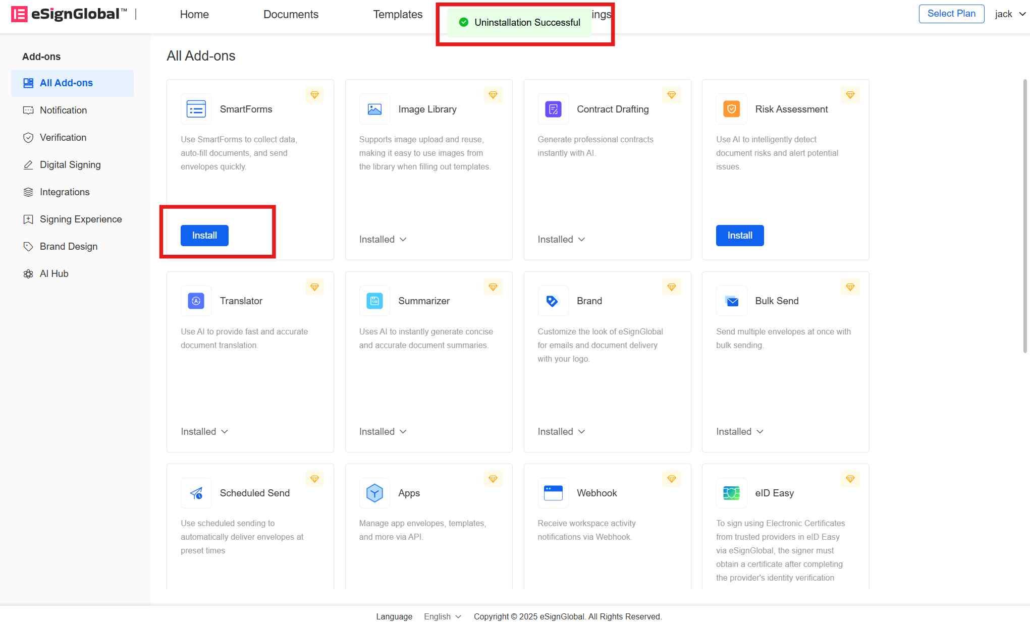Click the Integrations layers icon
Viewport: 1030px width, 627px height.
point(28,192)
